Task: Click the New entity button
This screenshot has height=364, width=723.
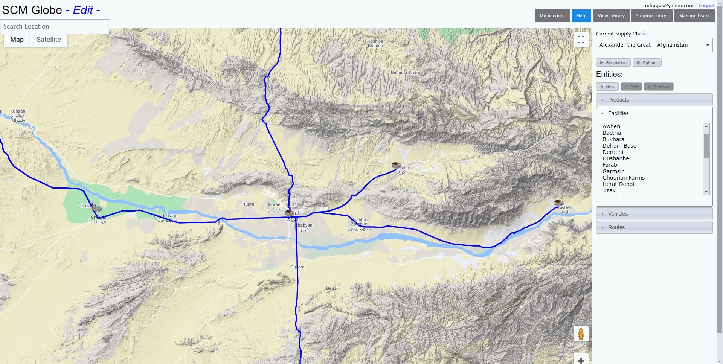Action: (x=607, y=87)
